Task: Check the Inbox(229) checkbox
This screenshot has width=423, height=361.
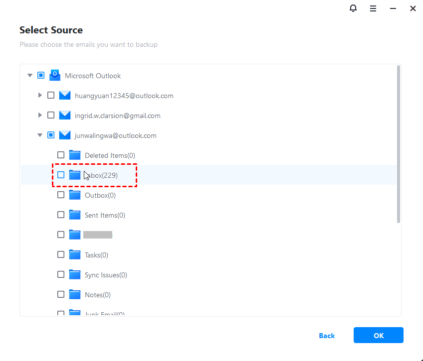Action: pyautogui.click(x=61, y=175)
